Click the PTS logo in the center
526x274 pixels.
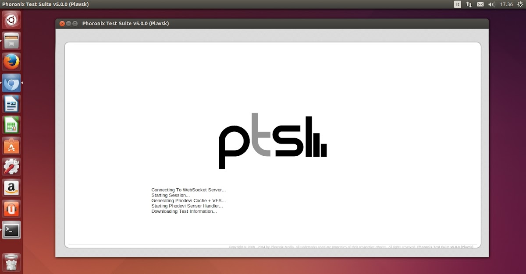273,141
